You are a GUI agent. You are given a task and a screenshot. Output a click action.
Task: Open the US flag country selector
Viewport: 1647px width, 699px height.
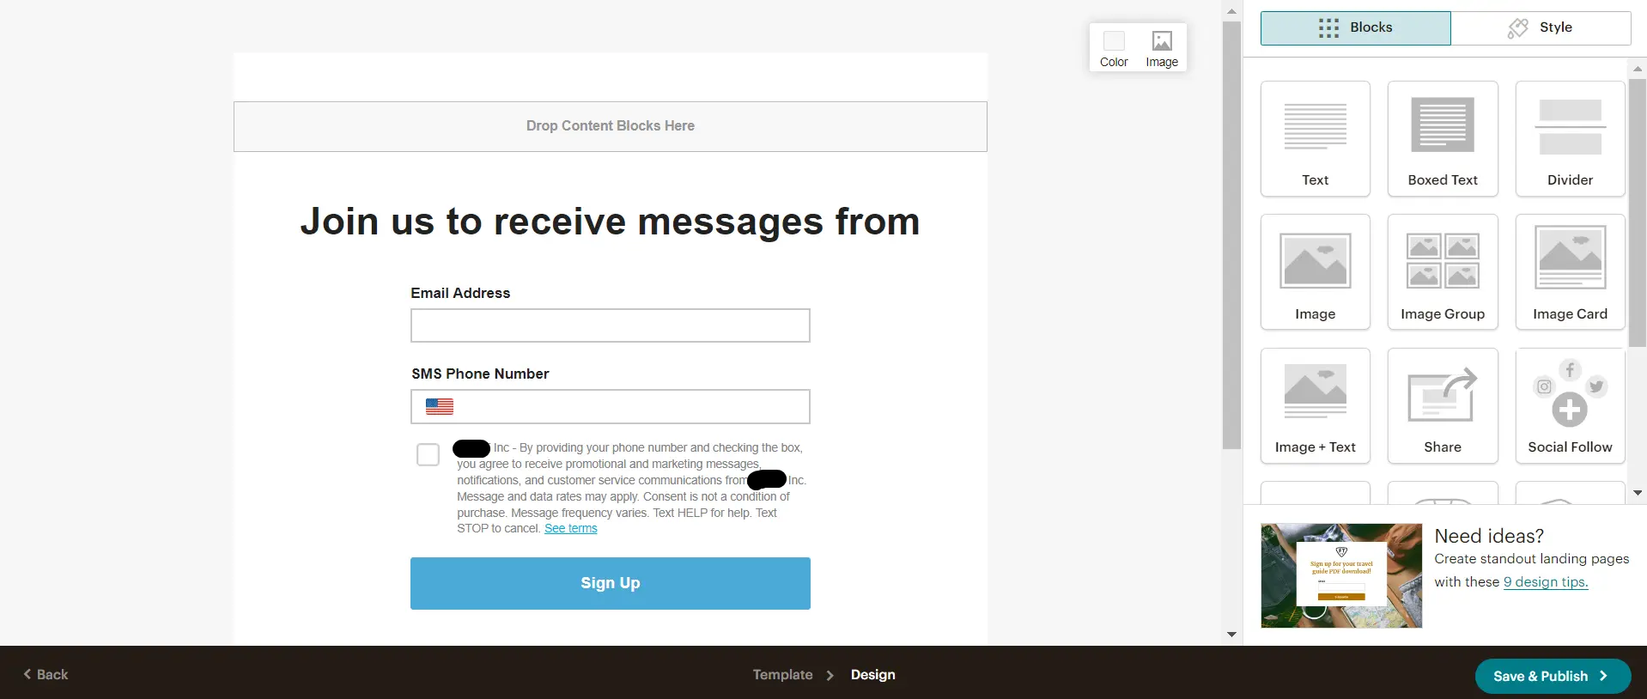pos(440,406)
